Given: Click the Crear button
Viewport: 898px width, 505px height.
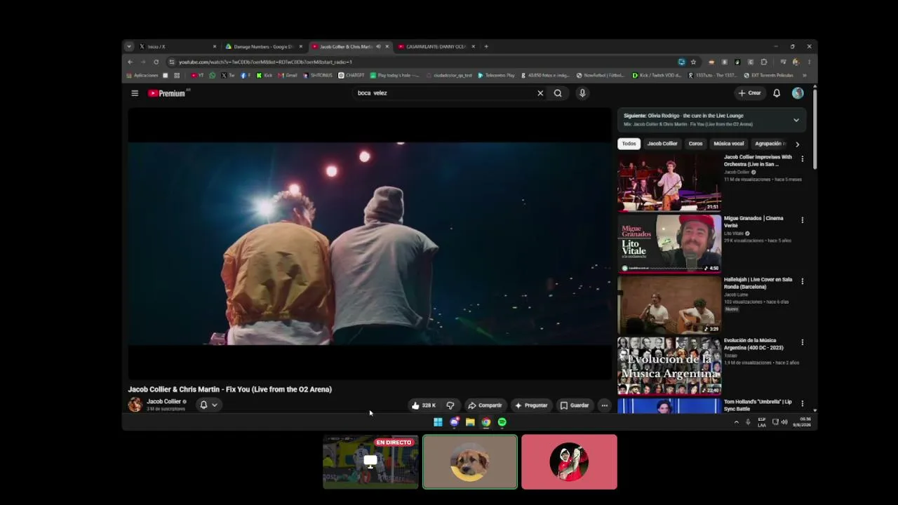Looking at the screenshot, I should [x=749, y=93].
